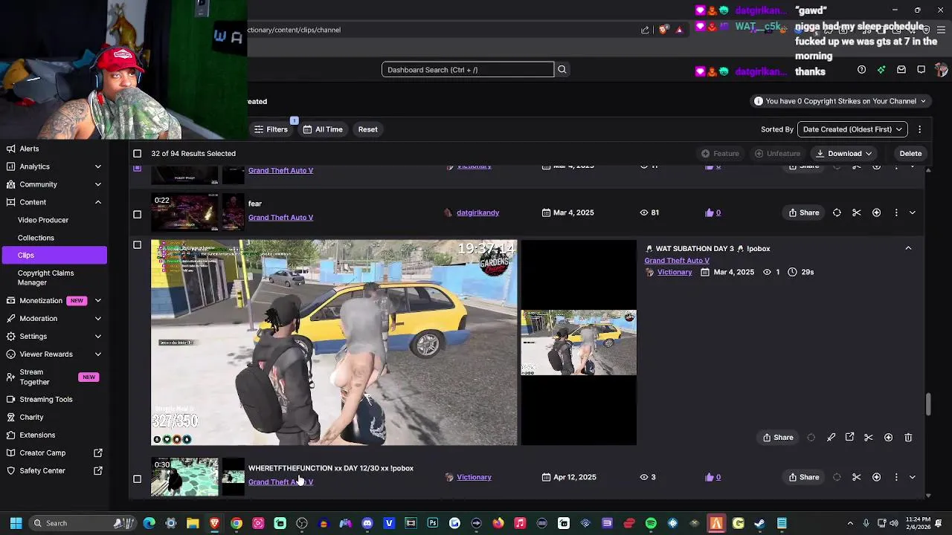Expand the Monetization sidebar section

coord(98,301)
